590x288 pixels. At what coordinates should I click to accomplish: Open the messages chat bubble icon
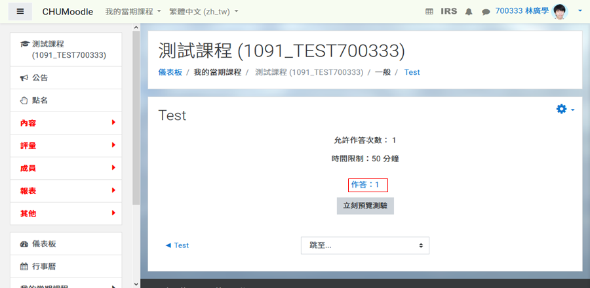[486, 12]
